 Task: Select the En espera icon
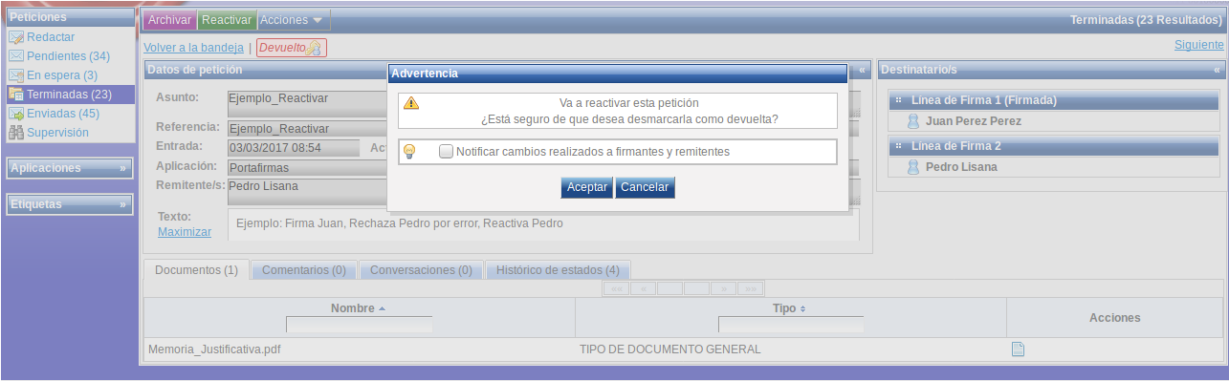(16, 75)
